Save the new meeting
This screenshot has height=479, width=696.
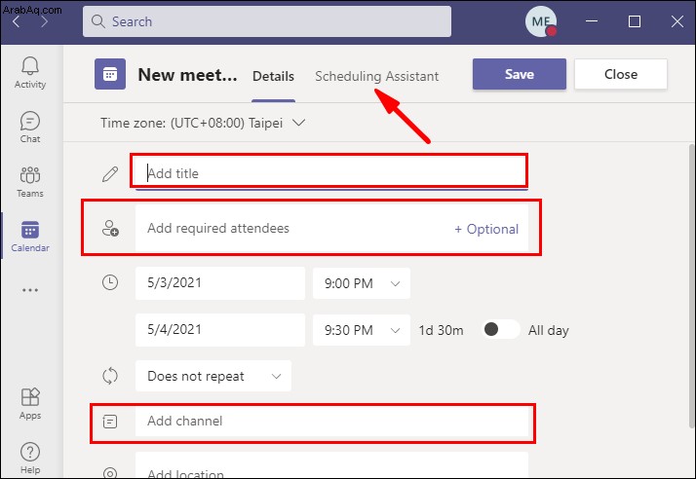(519, 74)
